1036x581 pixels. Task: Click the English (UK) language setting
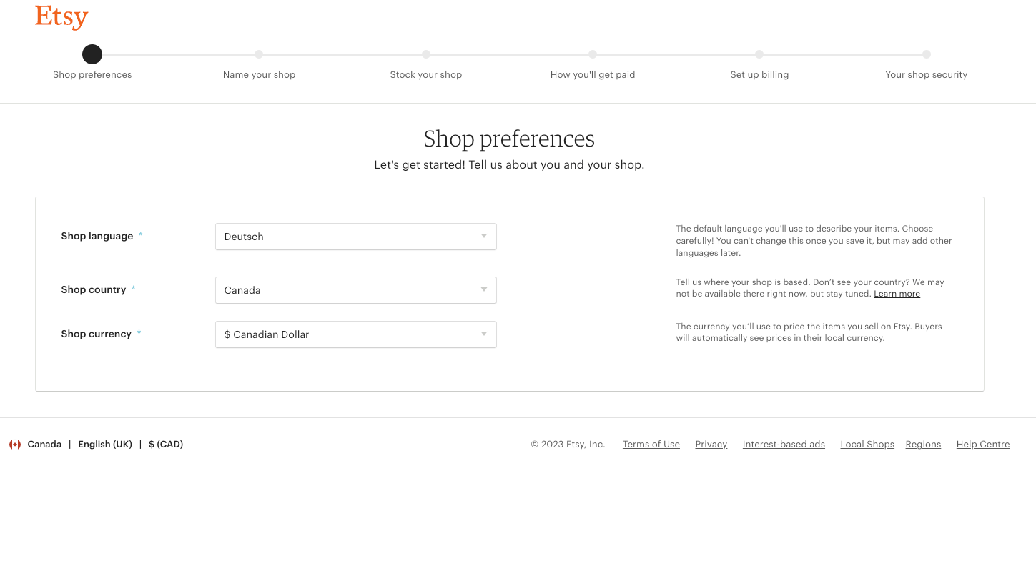pyautogui.click(x=105, y=445)
